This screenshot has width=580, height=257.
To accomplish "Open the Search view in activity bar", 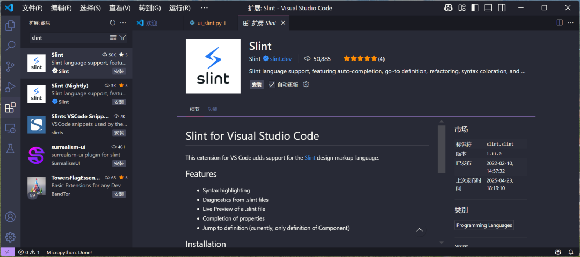I will click(10, 46).
